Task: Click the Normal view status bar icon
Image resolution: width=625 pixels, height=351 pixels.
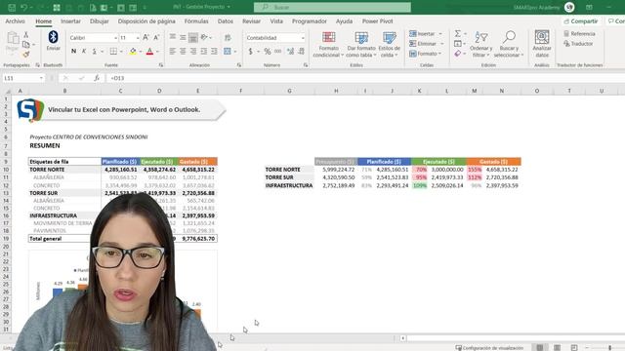Action: 540,347
